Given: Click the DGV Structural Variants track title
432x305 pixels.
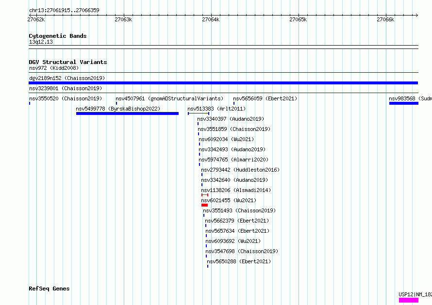Looking at the screenshot, I should pyautogui.click(x=68, y=62).
